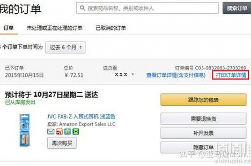Click the blue star share icon
The height and width of the screenshot is (166, 251).
(x=67, y=131)
